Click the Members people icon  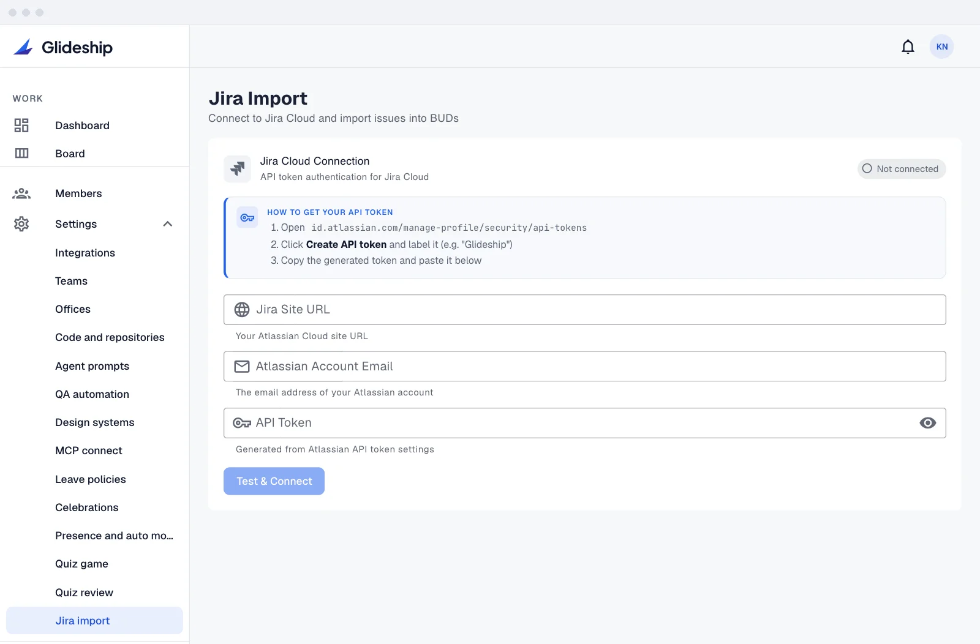coord(21,193)
